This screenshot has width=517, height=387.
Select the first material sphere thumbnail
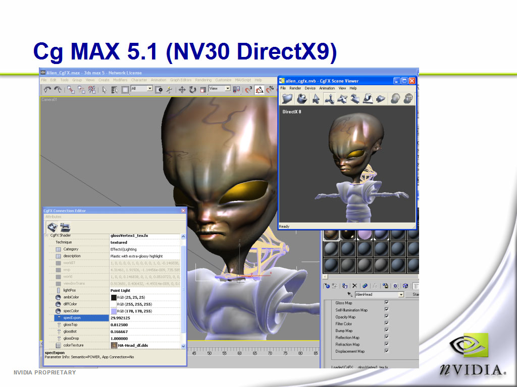click(331, 235)
